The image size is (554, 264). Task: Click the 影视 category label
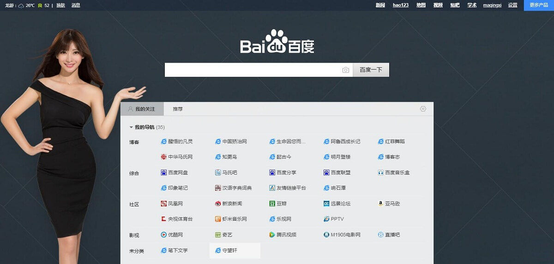pos(134,235)
